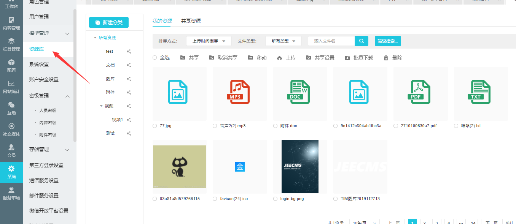
Task: Open the 所有类型 file type dropdown
Action: pos(283,41)
